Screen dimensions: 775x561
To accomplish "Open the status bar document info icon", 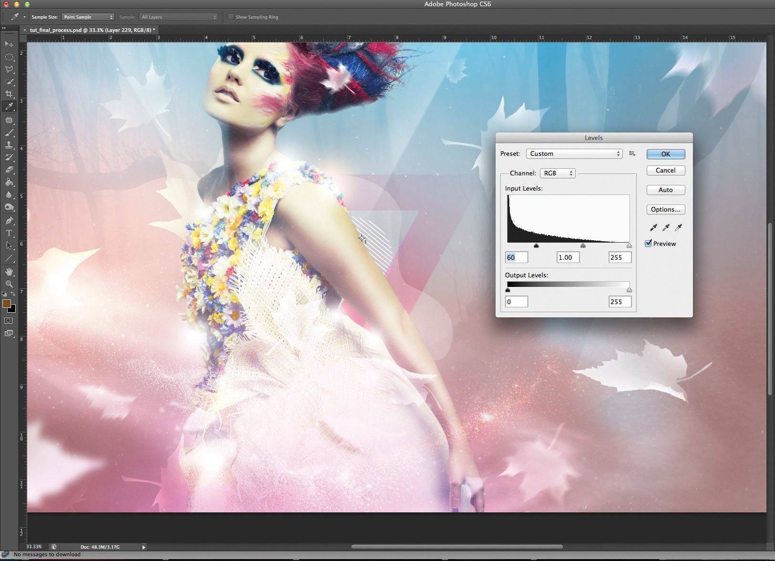I will 54,547.
